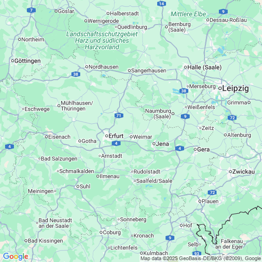Click the Göttingen city label
Viewport: 262px width, 262px height.
tap(27, 61)
